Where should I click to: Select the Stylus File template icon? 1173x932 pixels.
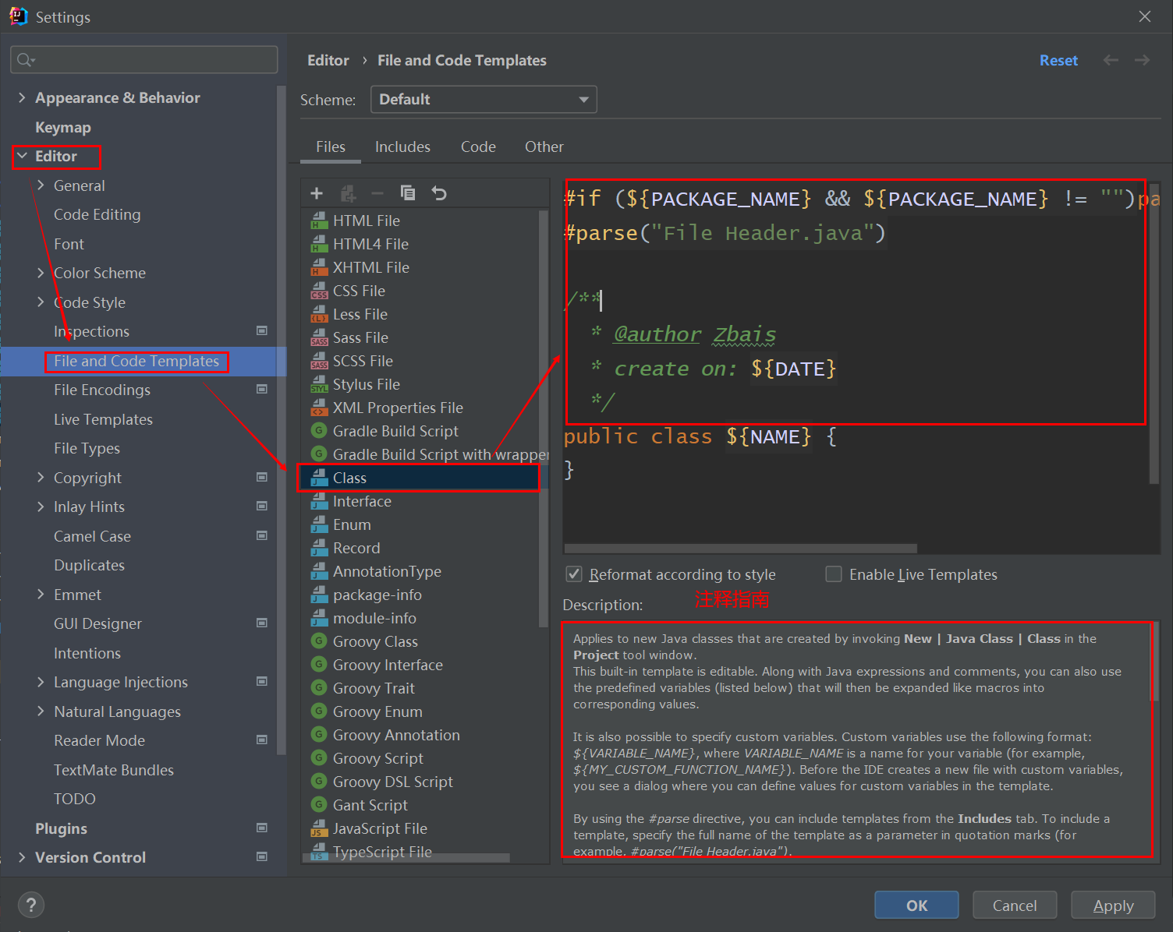(319, 384)
